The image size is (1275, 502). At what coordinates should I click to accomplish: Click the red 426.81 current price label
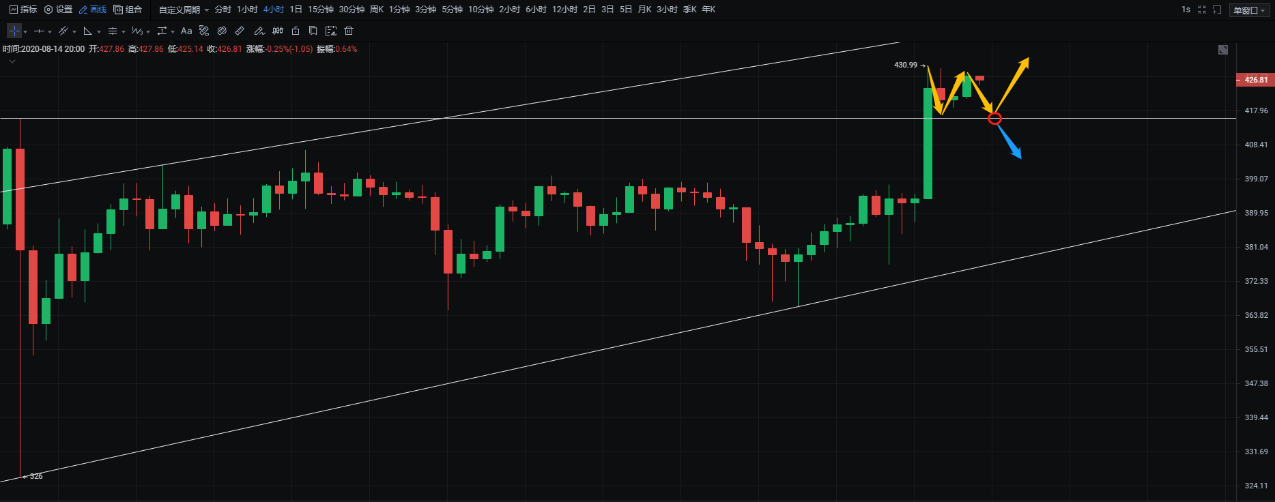[1255, 80]
